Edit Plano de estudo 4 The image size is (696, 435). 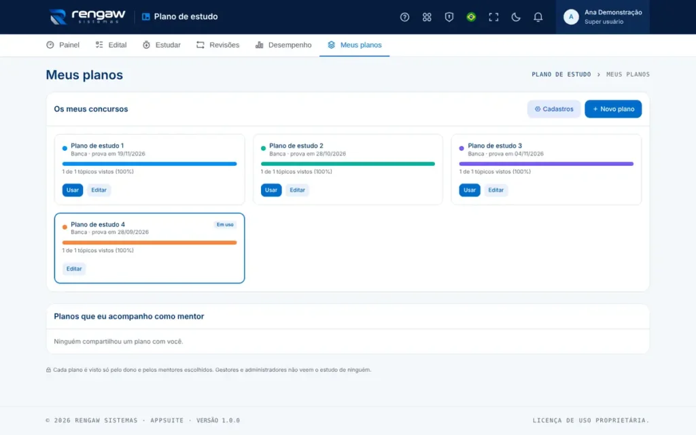pos(73,268)
